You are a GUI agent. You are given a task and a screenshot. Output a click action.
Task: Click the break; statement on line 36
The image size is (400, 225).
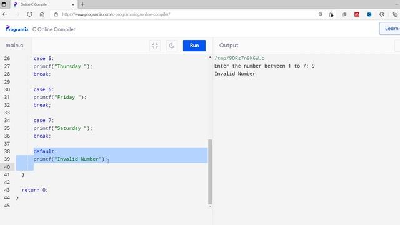[x=42, y=136]
